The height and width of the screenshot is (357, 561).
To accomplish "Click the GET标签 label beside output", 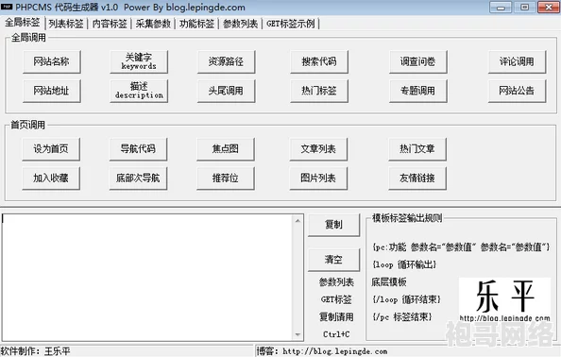I will click(x=336, y=299).
